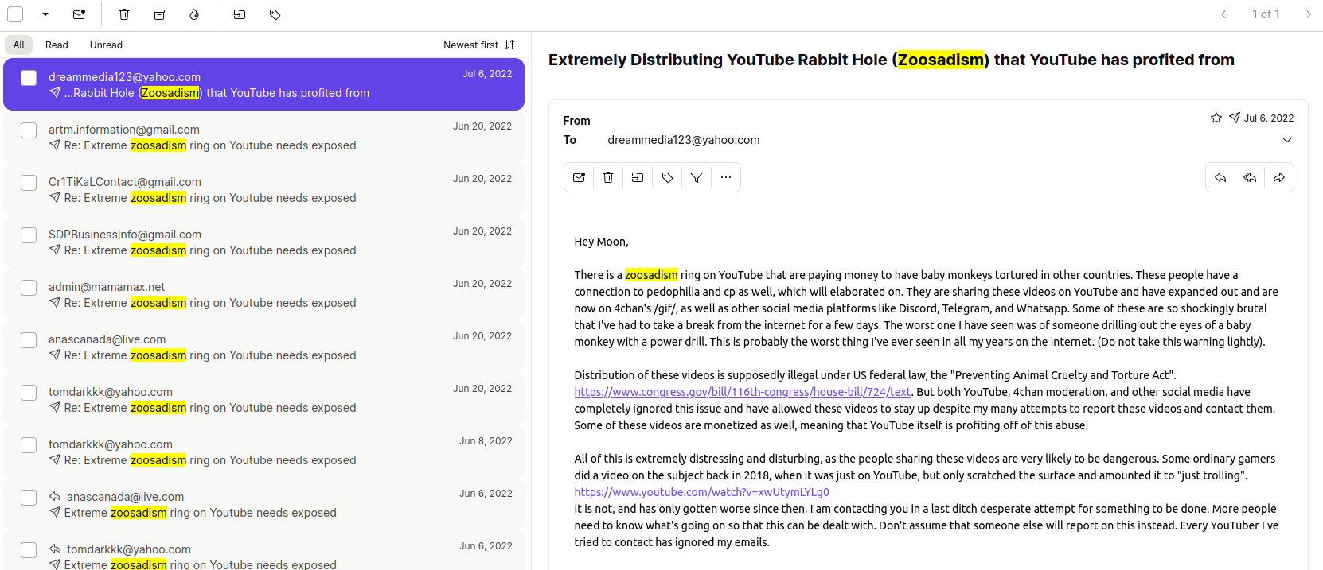Expand message recipient details chevron

[1286, 141]
